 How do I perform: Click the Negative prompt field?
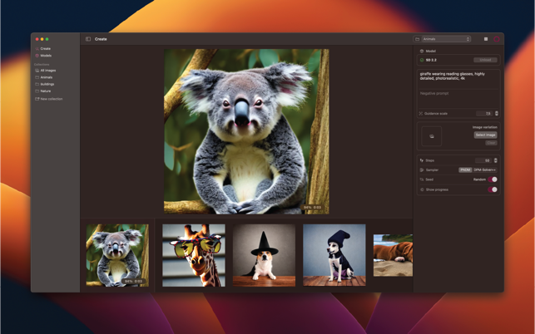[x=458, y=98]
